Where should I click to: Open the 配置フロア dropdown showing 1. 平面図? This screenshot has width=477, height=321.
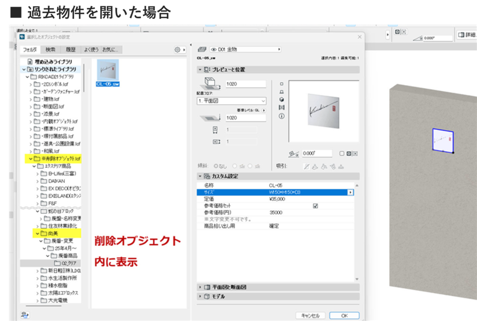click(x=232, y=100)
